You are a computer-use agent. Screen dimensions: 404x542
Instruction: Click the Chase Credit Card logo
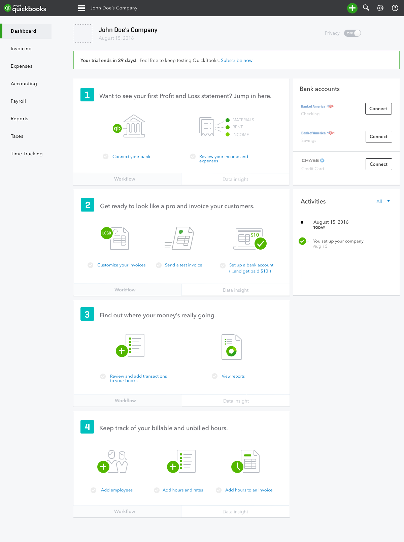(x=313, y=160)
